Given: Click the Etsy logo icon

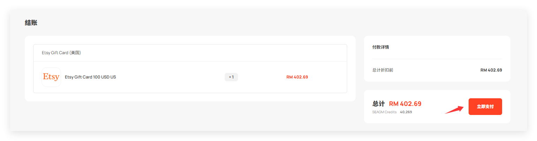Looking at the screenshot, I should tap(51, 77).
